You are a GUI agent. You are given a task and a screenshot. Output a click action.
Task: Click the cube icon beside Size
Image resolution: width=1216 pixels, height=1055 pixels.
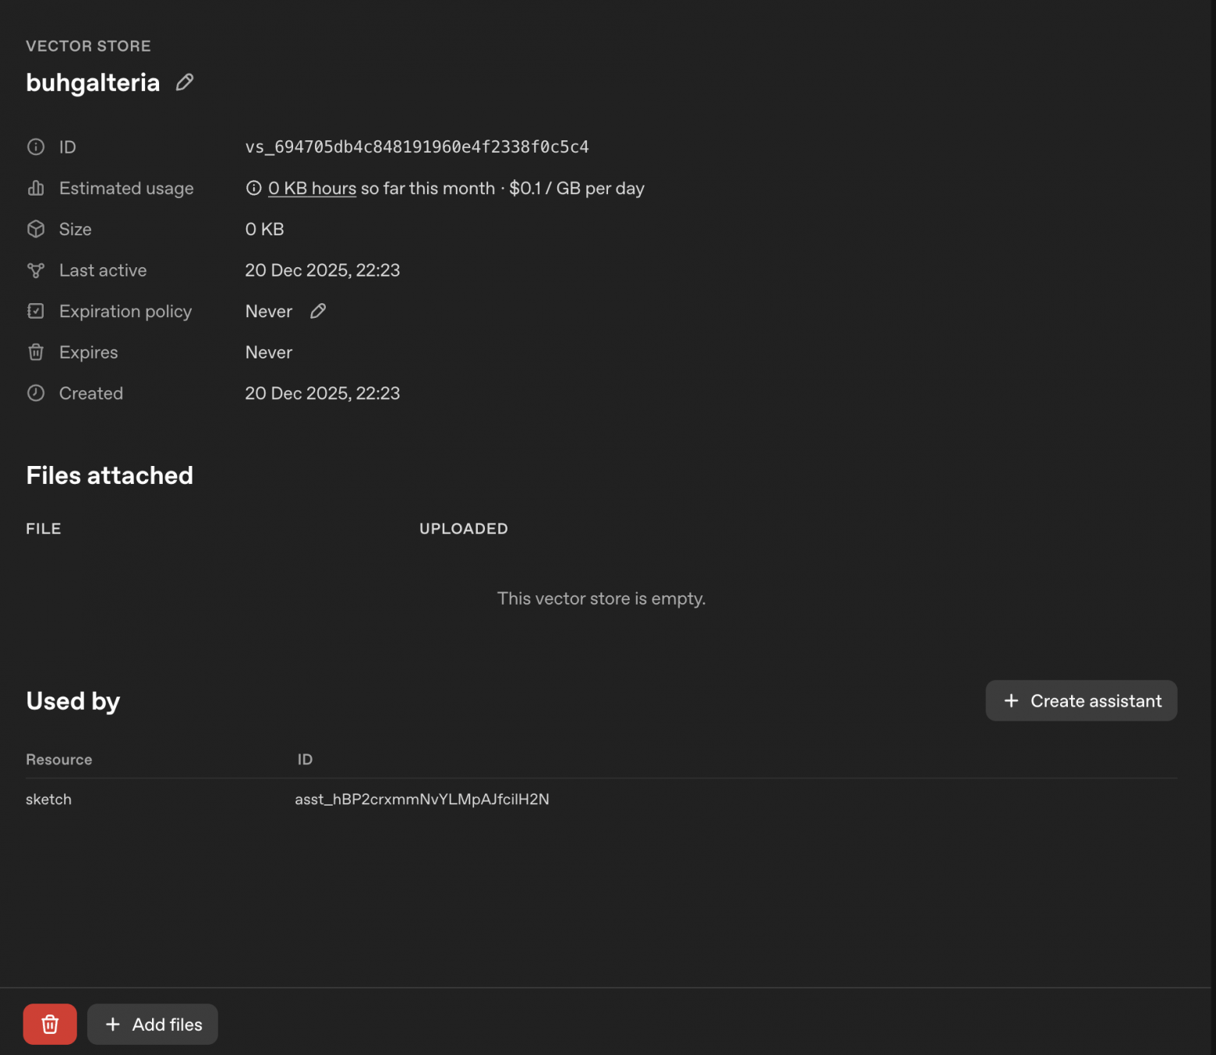click(x=36, y=229)
